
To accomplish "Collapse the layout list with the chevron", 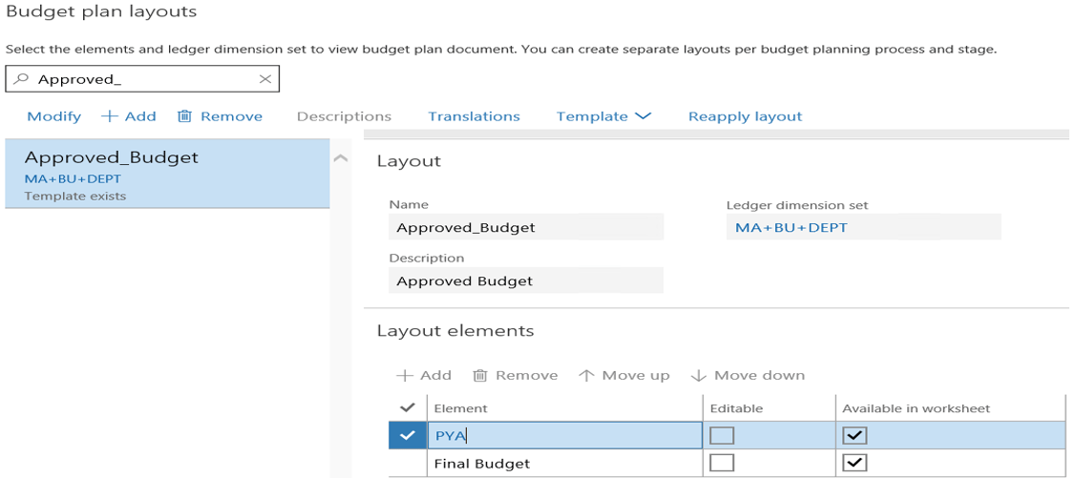I will coord(341,158).
